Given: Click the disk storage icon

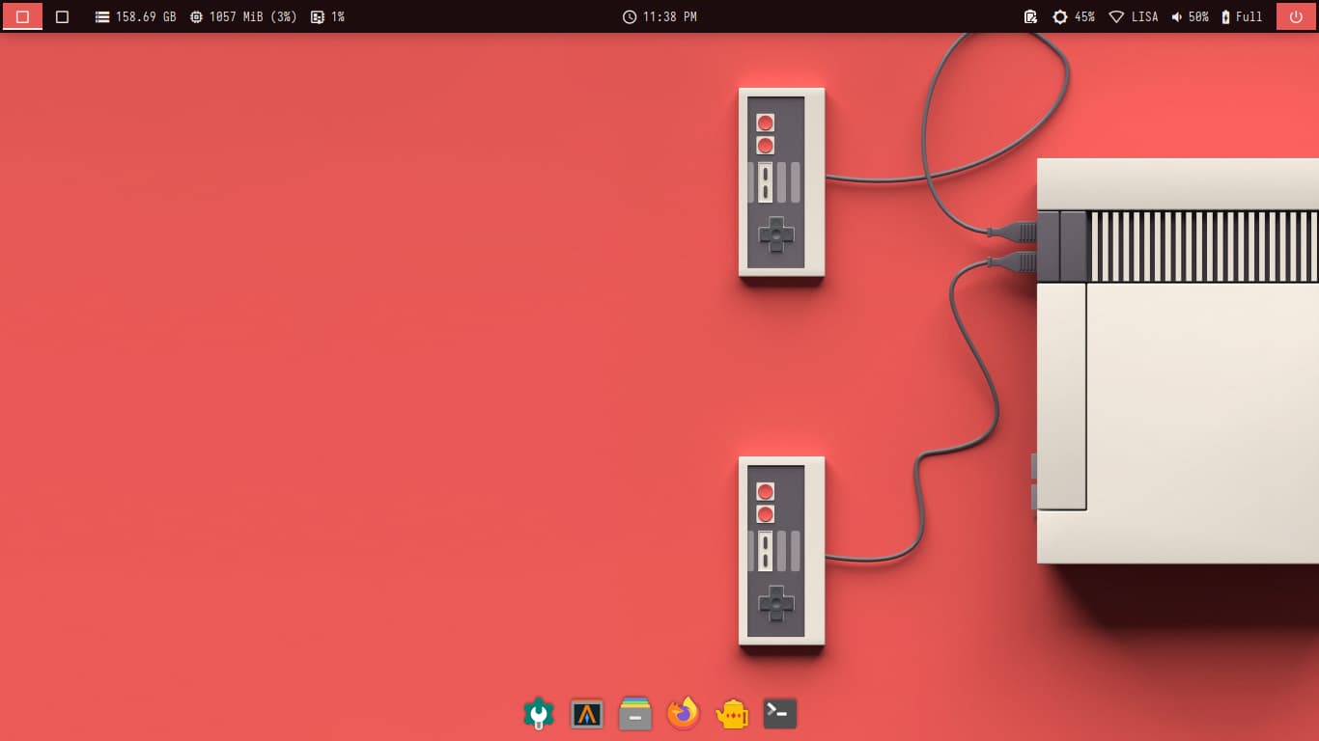Looking at the screenshot, I should click(102, 17).
